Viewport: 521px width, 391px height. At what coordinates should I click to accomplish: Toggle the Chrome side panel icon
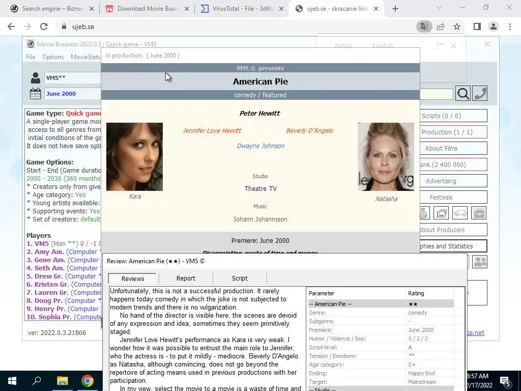click(477, 26)
